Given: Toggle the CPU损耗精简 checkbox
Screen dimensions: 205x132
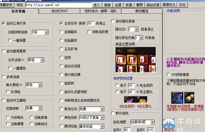Looking at the screenshot, I should coord(168,75).
